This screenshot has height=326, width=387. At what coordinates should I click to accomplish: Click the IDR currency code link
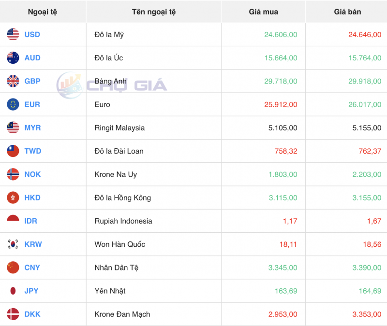31,221
